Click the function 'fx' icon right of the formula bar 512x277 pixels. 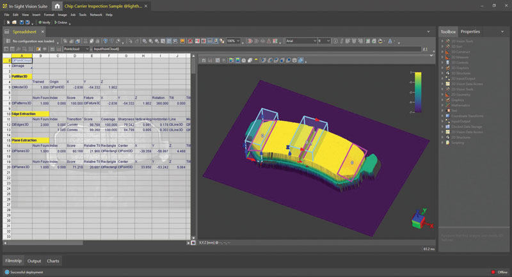[x=425, y=49]
